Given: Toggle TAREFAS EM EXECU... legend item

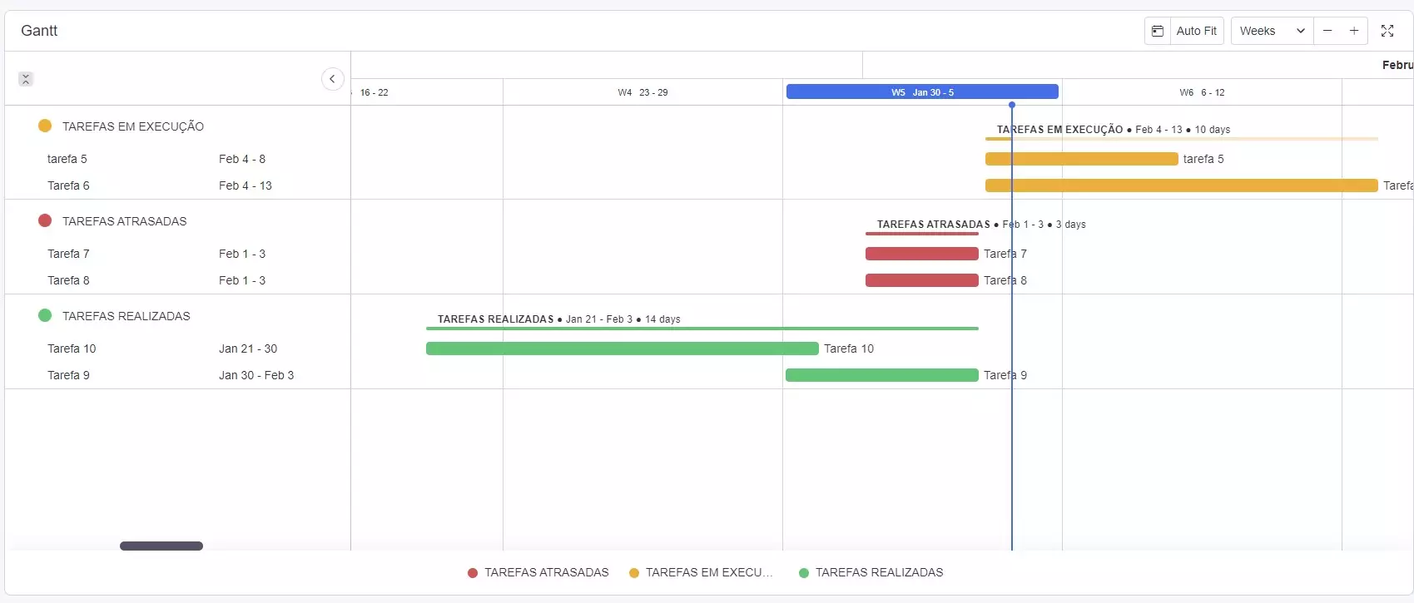Looking at the screenshot, I should [x=701, y=572].
